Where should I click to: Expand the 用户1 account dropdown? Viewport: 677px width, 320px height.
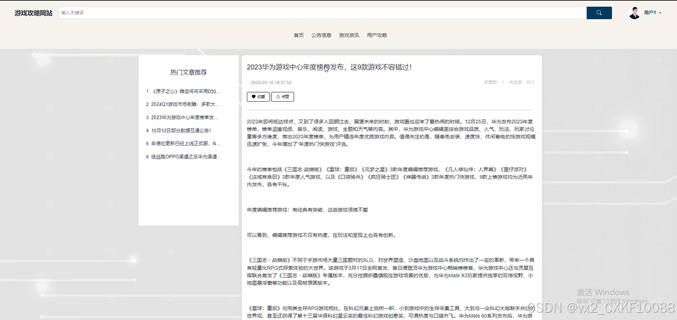click(653, 13)
